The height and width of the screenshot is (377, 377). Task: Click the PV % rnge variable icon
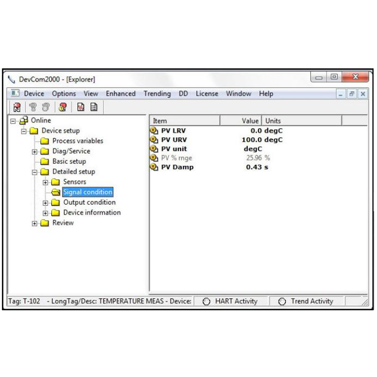click(154, 158)
